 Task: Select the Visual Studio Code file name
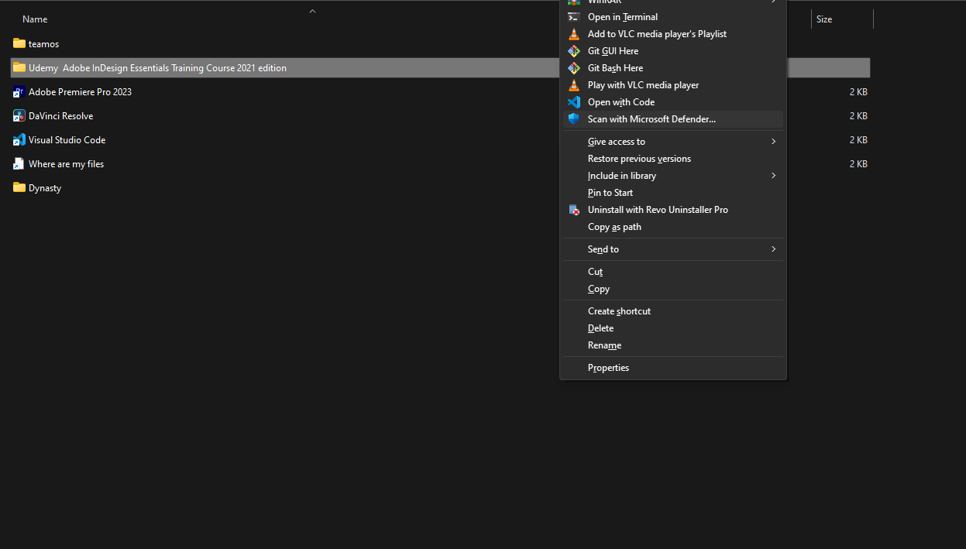pyautogui.click(x=67, y=140)
